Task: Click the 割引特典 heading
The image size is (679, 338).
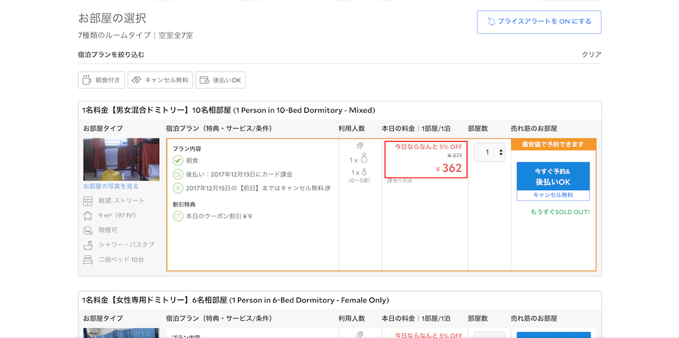Action: tap(184, 204)
